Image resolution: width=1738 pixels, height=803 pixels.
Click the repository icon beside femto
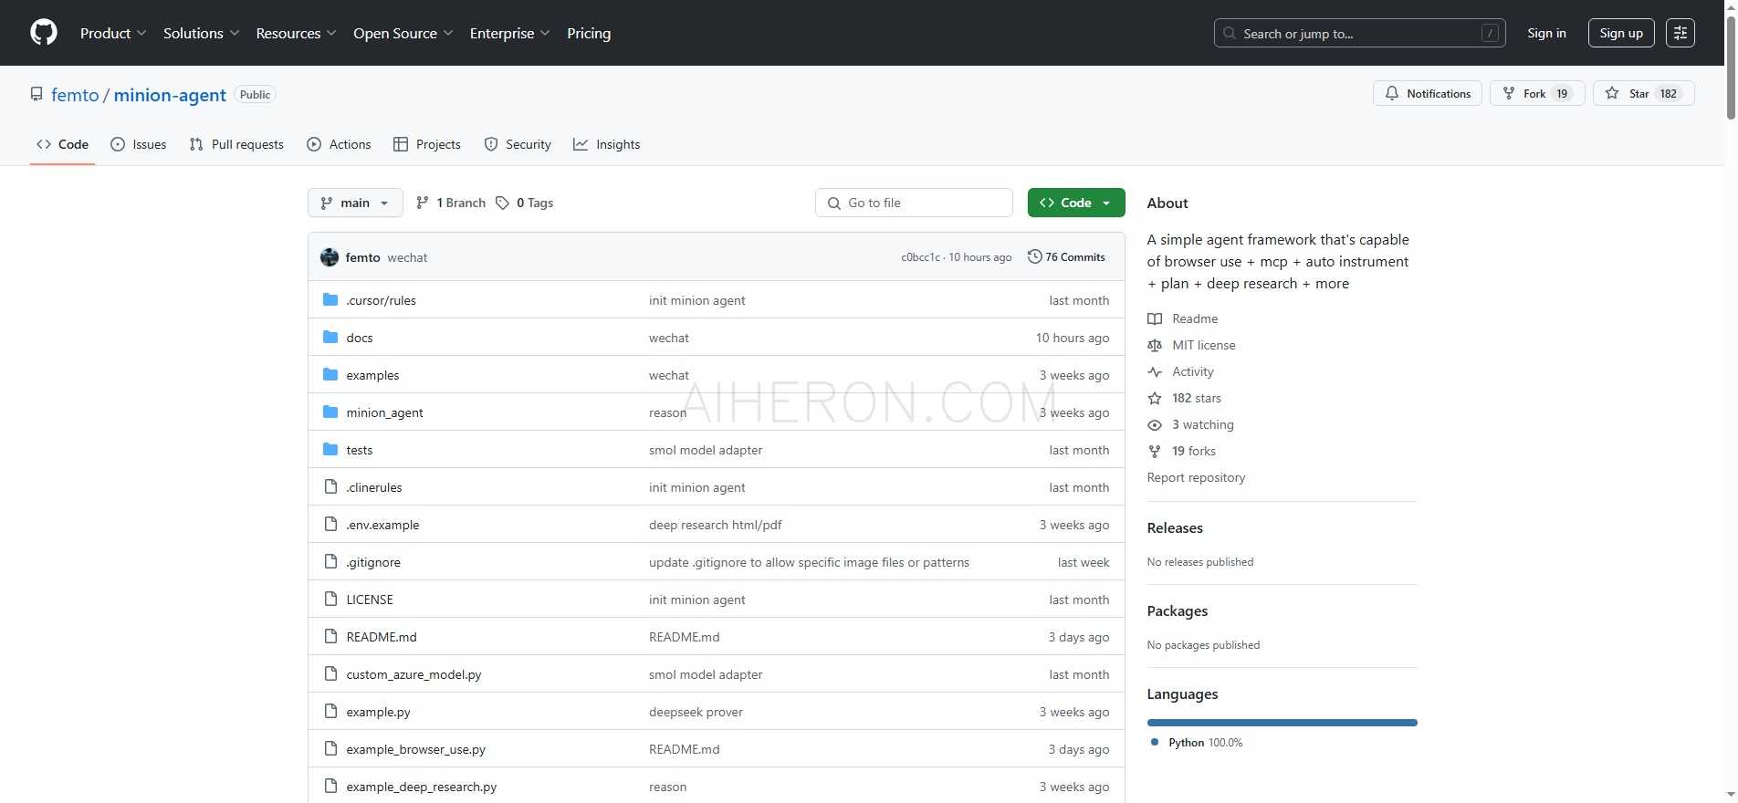coord(37,94)
